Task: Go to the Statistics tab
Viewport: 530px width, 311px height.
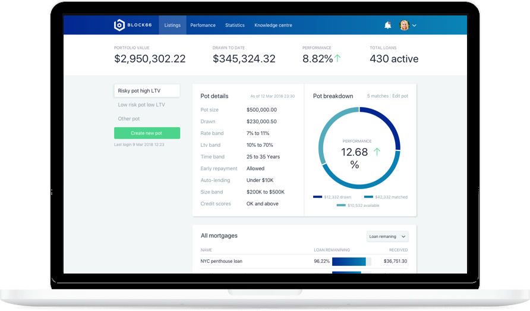Action: (x=235, y=25)
